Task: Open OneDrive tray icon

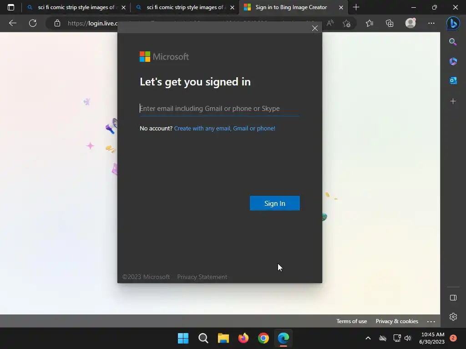Action: coord(383,338)
